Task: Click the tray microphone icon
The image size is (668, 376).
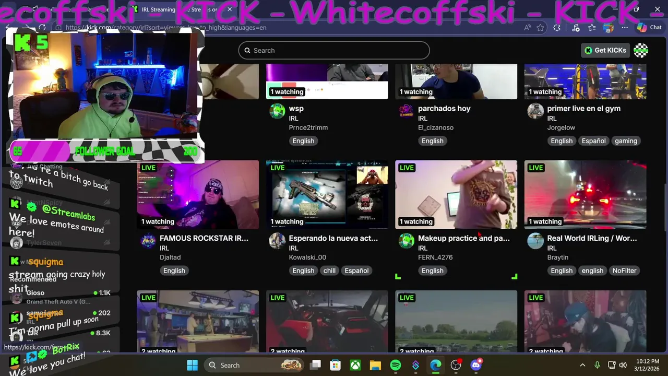Action: [x=597, y=365]
